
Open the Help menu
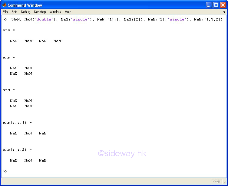tap(68, 12)
